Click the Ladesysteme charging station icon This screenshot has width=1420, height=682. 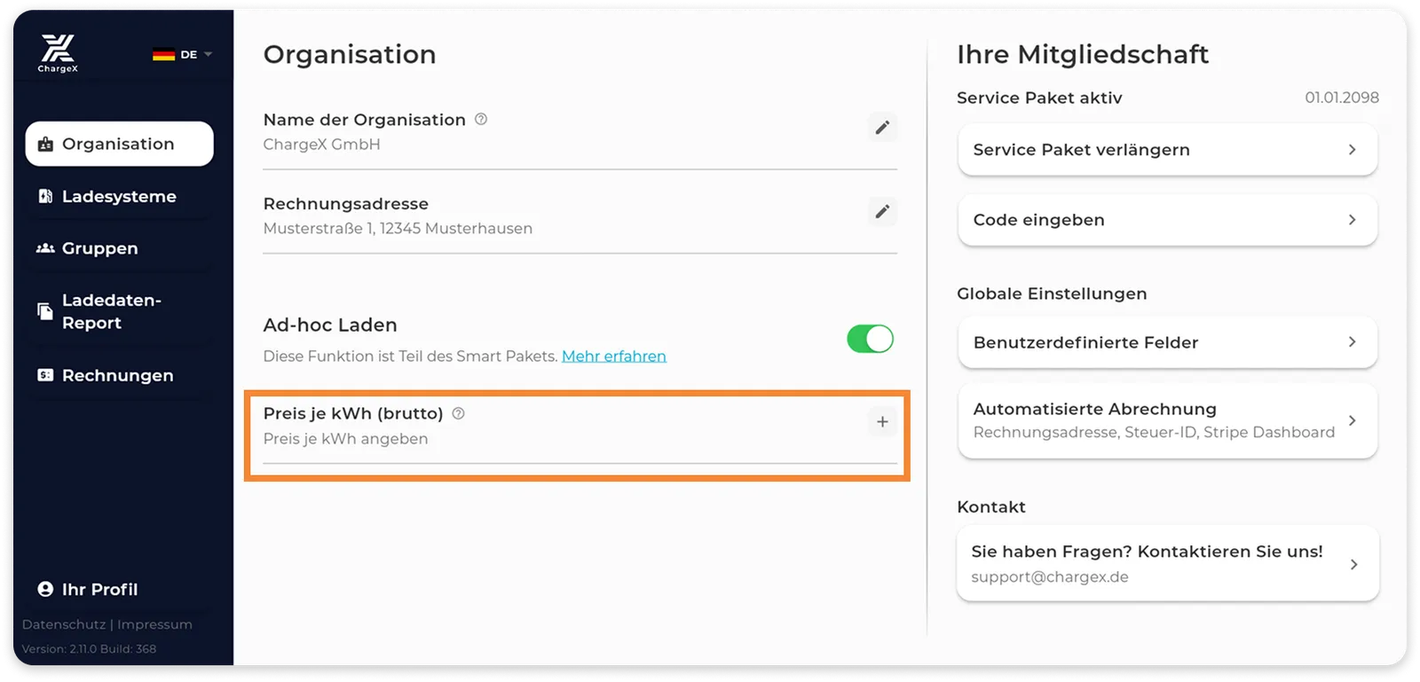click(45, 196)
